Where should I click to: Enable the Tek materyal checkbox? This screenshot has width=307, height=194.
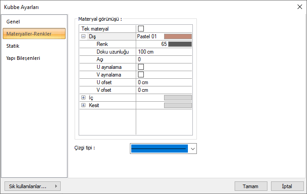coord(141,29)
